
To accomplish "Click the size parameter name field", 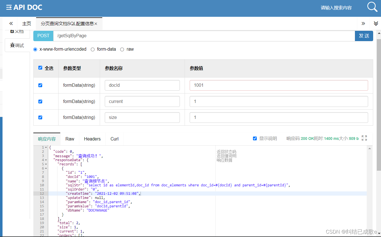I will [x=142, y=117].
